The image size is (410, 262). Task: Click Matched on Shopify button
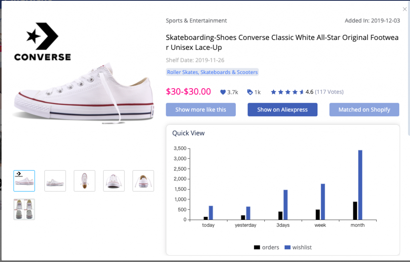364,109
